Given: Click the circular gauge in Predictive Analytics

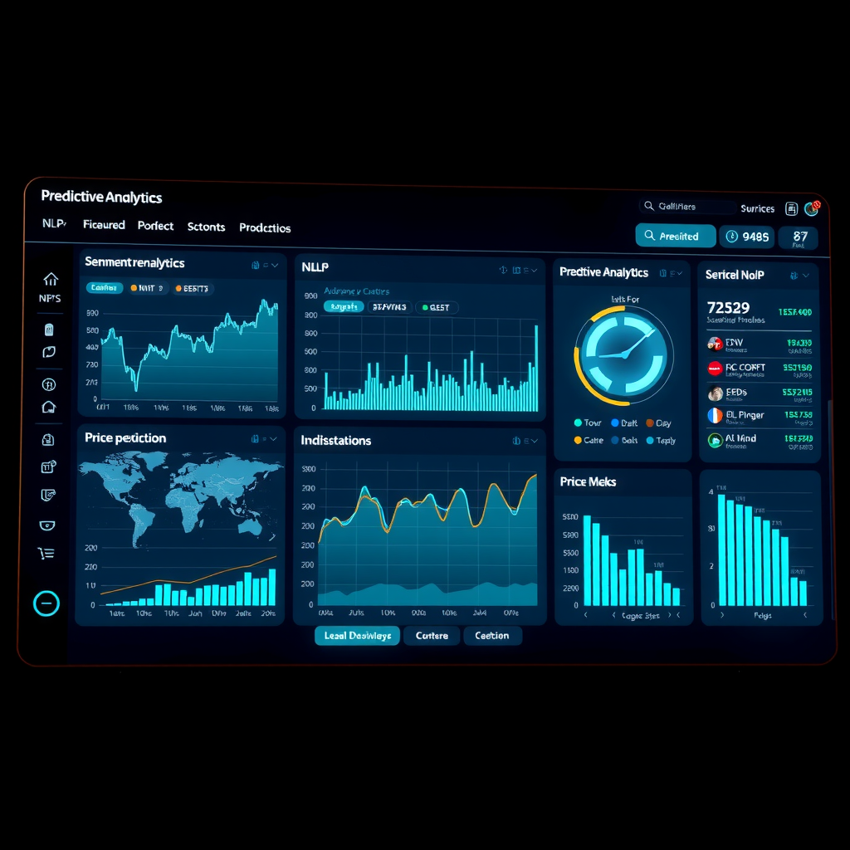Looking at the screenshot, I should coord(624,357).
